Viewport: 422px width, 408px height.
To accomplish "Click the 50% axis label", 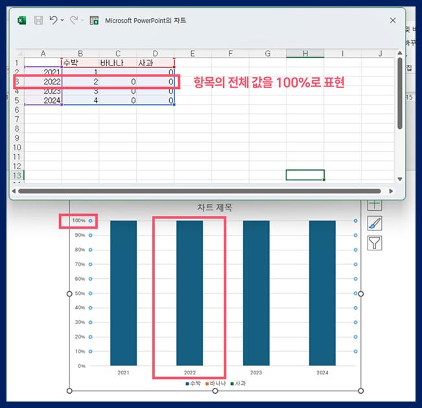I will click(x=80, y=293).
